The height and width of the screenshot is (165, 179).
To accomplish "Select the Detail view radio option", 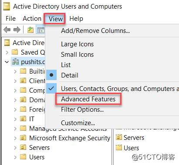I will coord(70,75).
